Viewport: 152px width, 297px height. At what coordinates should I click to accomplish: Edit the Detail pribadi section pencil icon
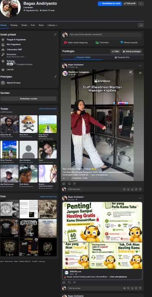(55, 34)
